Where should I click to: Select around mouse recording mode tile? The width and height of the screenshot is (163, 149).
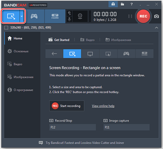pyautogui.click(x=108, y=54)
